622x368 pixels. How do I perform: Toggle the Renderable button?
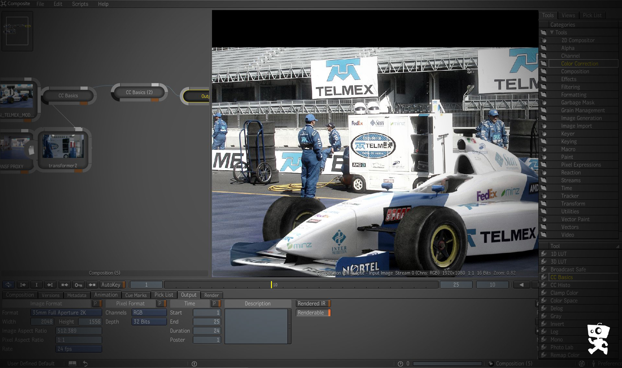point(313,313)
